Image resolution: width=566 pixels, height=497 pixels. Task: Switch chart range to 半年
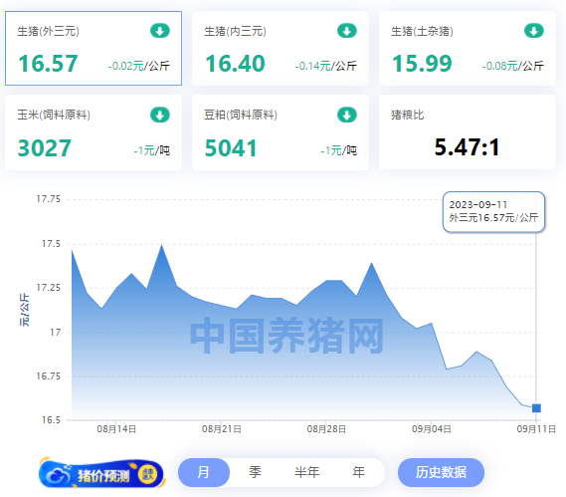[x=306, y=472]
